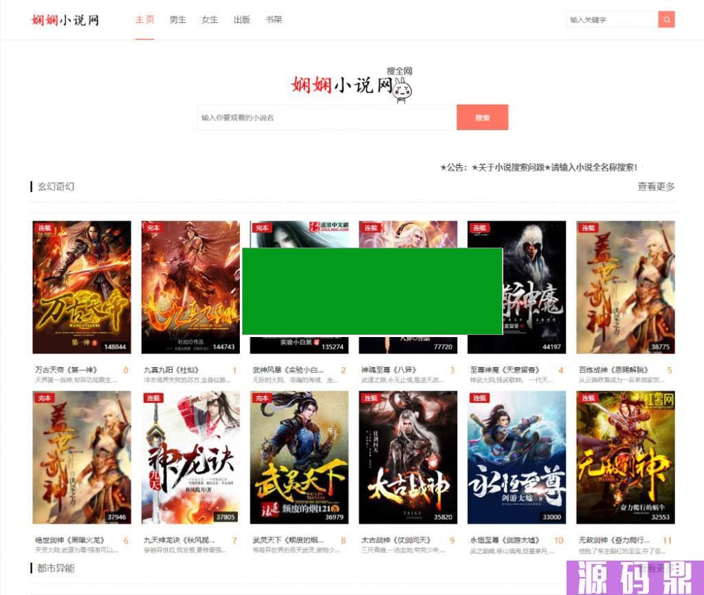Click the ★公告 announcement text
The width and height of the screenshot is (704, 595).
(538, 168)
